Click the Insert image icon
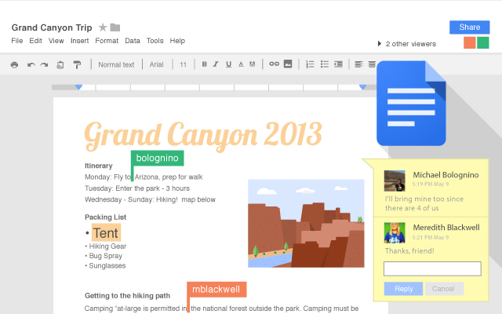 click(288, 64)
